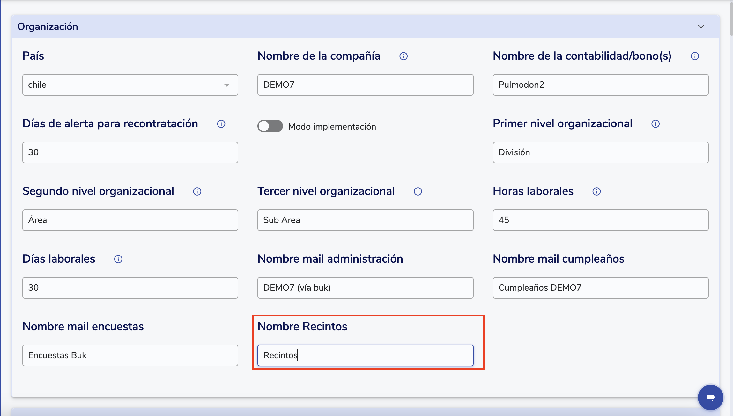The image size is (733, 416).
Task: View info for Tercer nivel organizacional
Action: pos(418,191)
